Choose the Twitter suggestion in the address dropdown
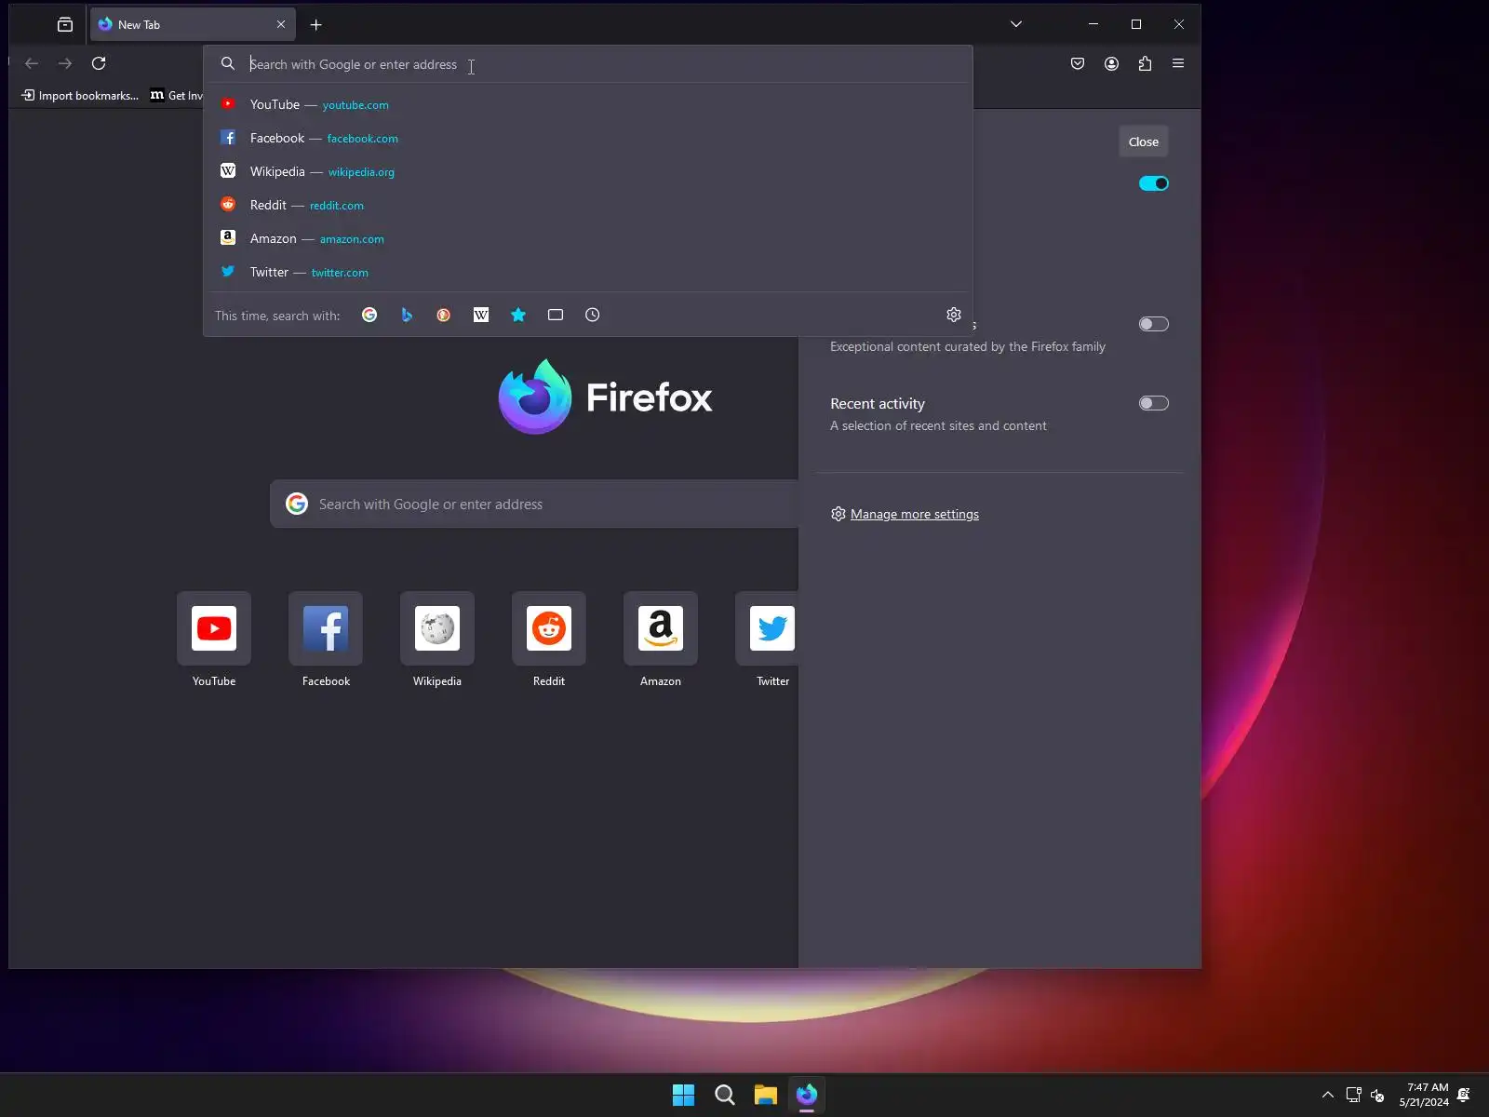The height and width of the screenshot is (1117, 1489). (x=588, y=272)
